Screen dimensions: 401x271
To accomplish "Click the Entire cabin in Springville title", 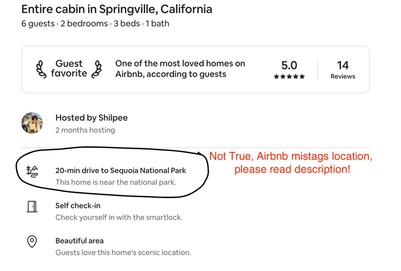I will [x=117, y=9].
